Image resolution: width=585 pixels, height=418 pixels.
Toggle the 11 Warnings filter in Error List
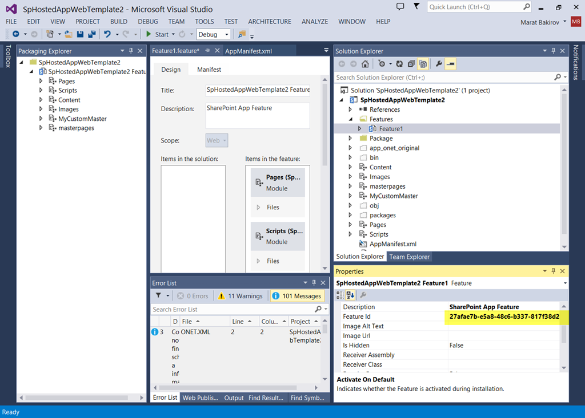pos(241,296)
